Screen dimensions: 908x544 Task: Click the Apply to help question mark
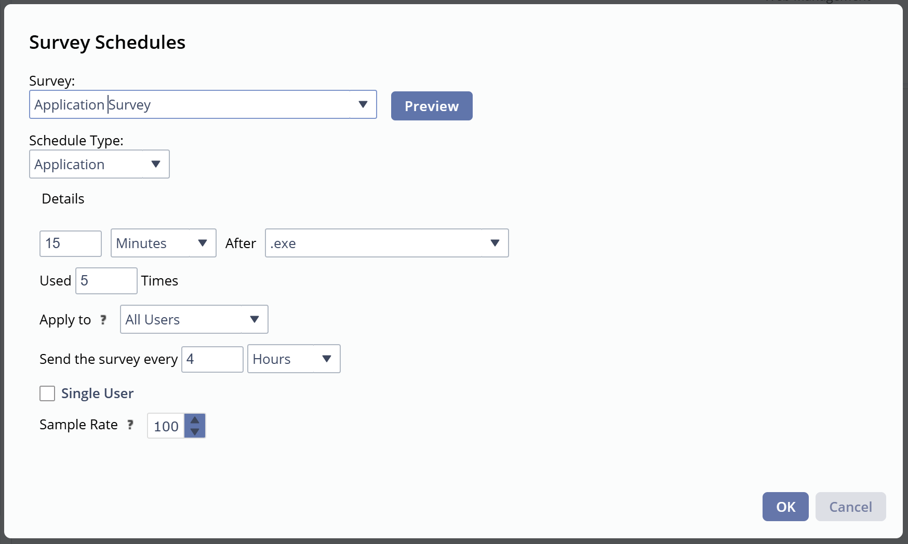103,320
